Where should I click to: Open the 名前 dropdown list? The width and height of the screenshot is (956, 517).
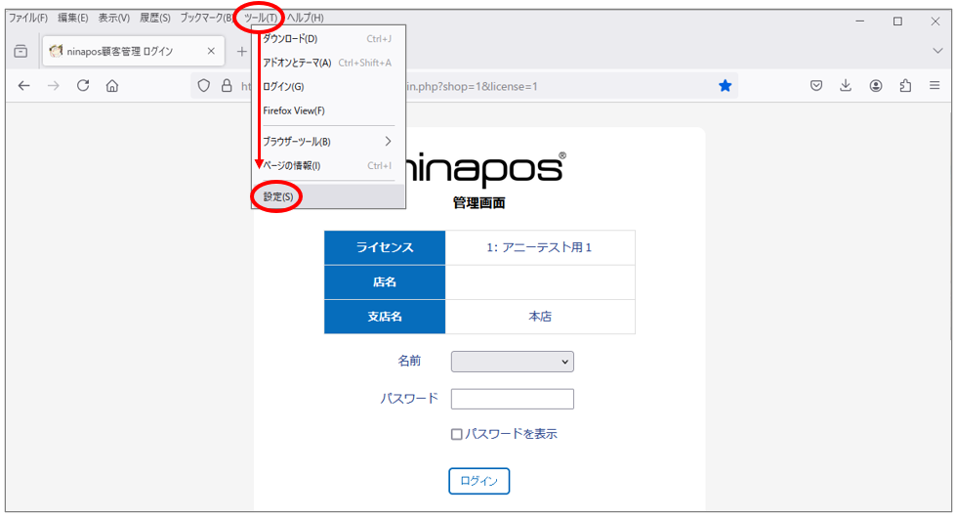(x=512, y=362)
